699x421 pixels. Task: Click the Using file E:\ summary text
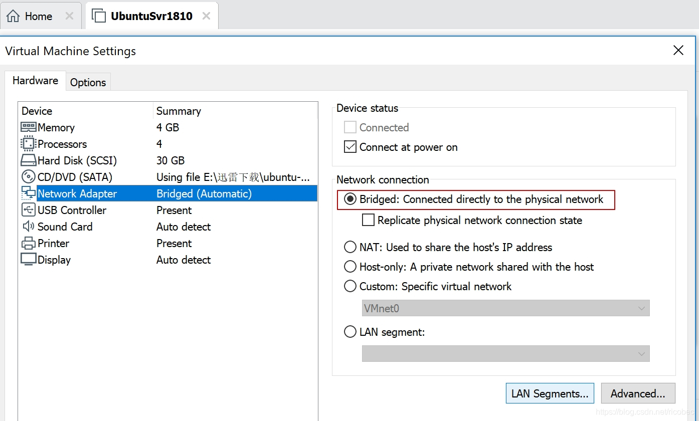pyautogui.click(x=233, y=177)
